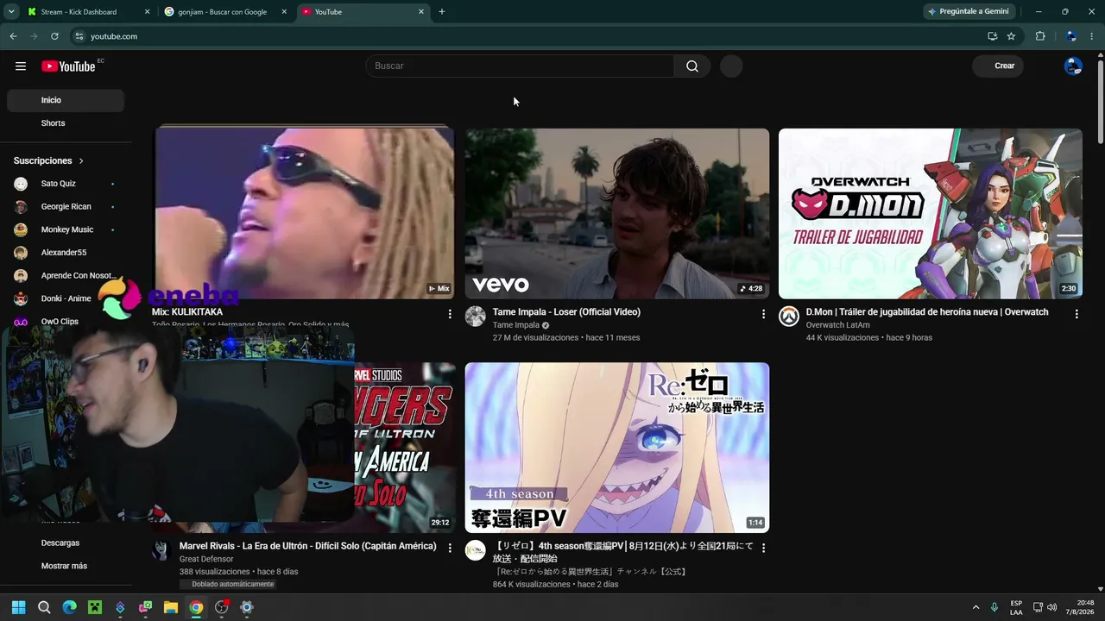Image resolution: width=1105 pixels, height=621 pixels.
Task: Open a new browser tab
Action: (x=442, y=12)
